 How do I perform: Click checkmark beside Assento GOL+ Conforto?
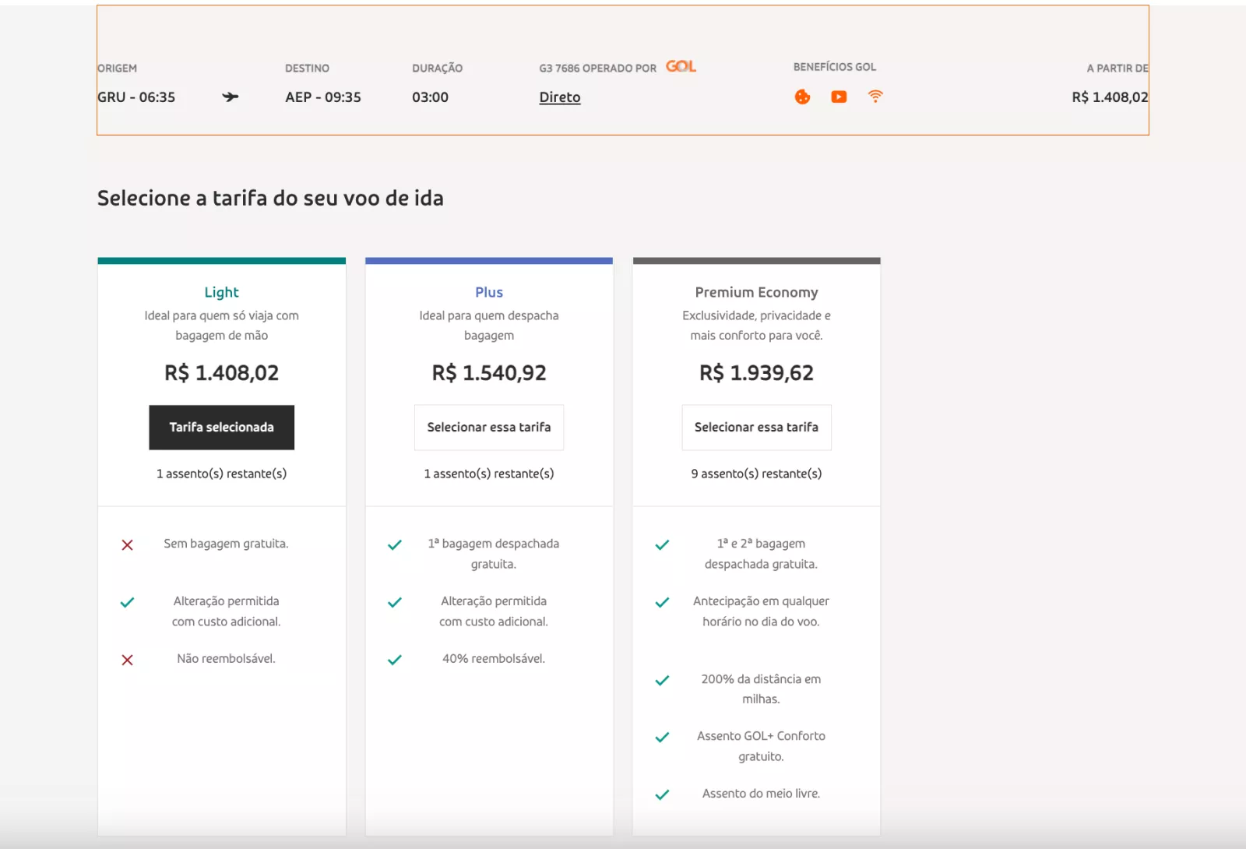662,738
